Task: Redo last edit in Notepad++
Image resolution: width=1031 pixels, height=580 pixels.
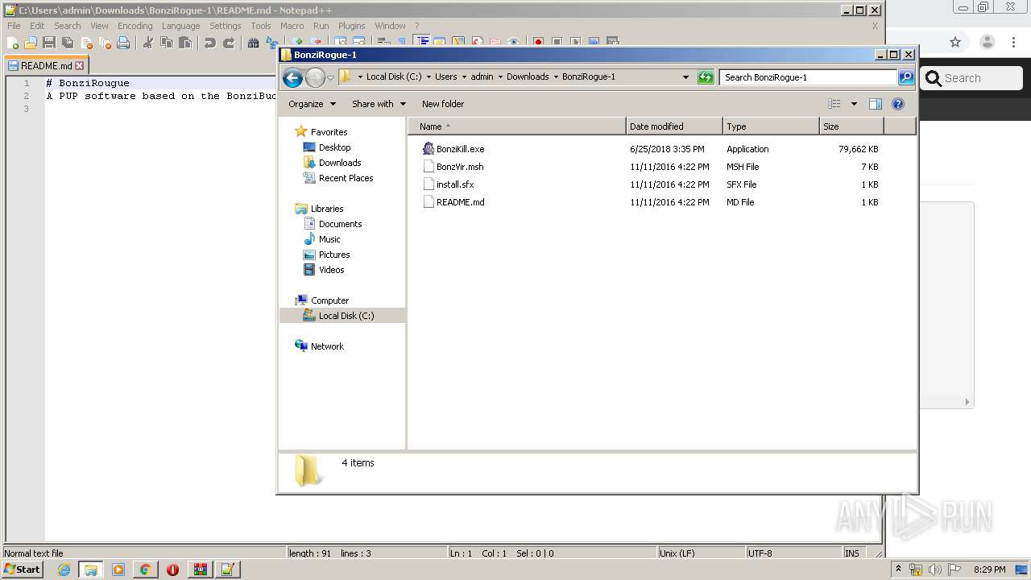Action: 229,43
